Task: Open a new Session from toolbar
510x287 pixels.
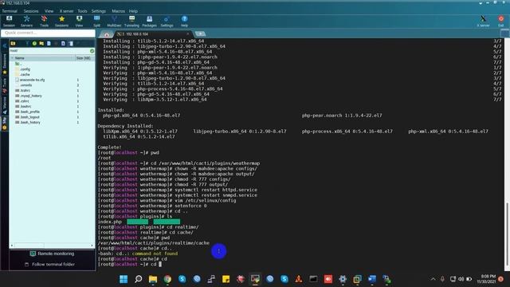Action: coord(9,22)
